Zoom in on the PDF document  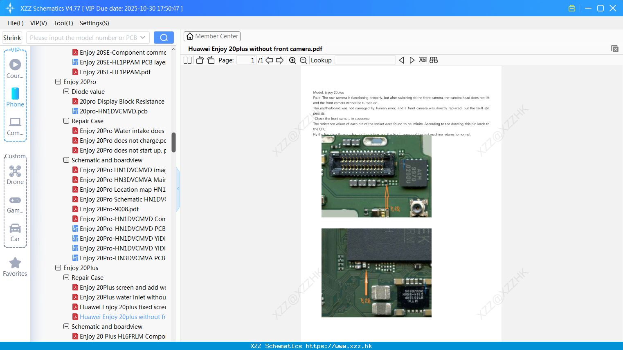(x=292, y=60)
